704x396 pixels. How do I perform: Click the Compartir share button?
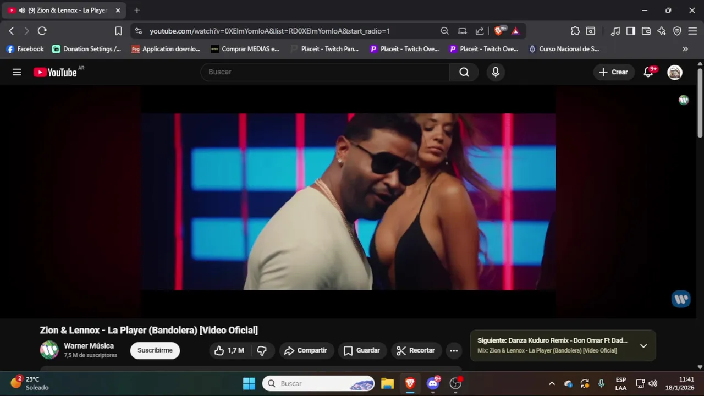pos(306,350)
